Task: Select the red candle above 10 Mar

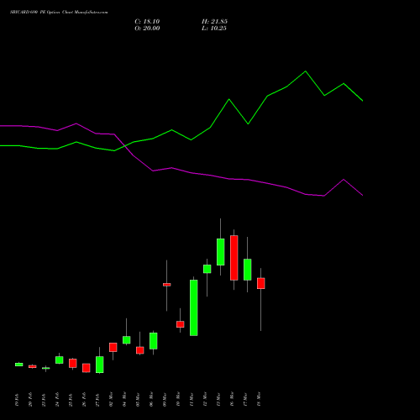Action: tap(181, 324)
